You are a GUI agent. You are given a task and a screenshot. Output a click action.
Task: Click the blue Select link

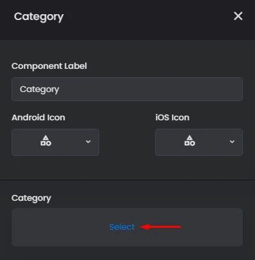[122, 227]
